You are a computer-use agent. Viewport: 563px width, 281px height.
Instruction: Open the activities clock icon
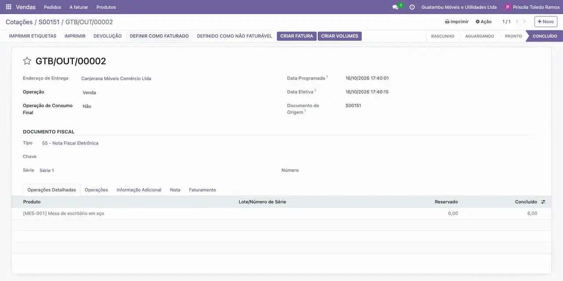click(412, 7)
